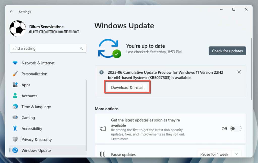Screen dimensions: 258x163
Task: Click the Windows Update page title
Action: tap(124, 26)
